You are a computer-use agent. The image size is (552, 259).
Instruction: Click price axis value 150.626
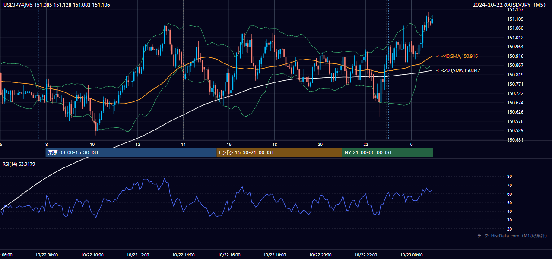[515, 112]
